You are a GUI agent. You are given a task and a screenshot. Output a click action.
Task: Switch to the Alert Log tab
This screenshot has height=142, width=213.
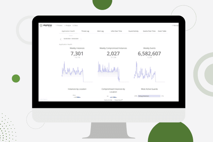(100, 31)
